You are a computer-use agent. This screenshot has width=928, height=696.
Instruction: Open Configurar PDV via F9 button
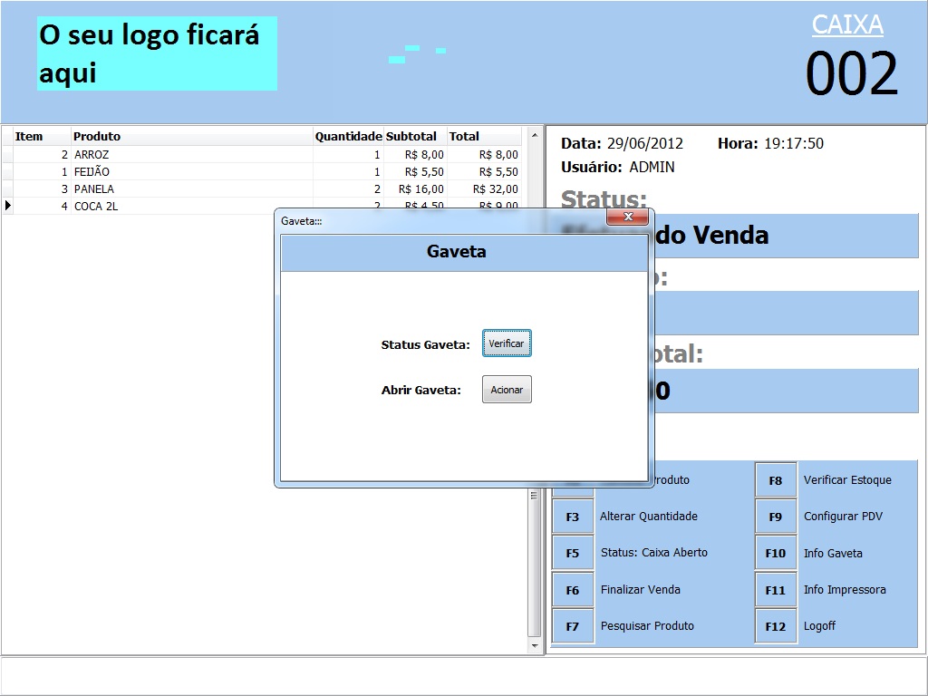[776, 517]
